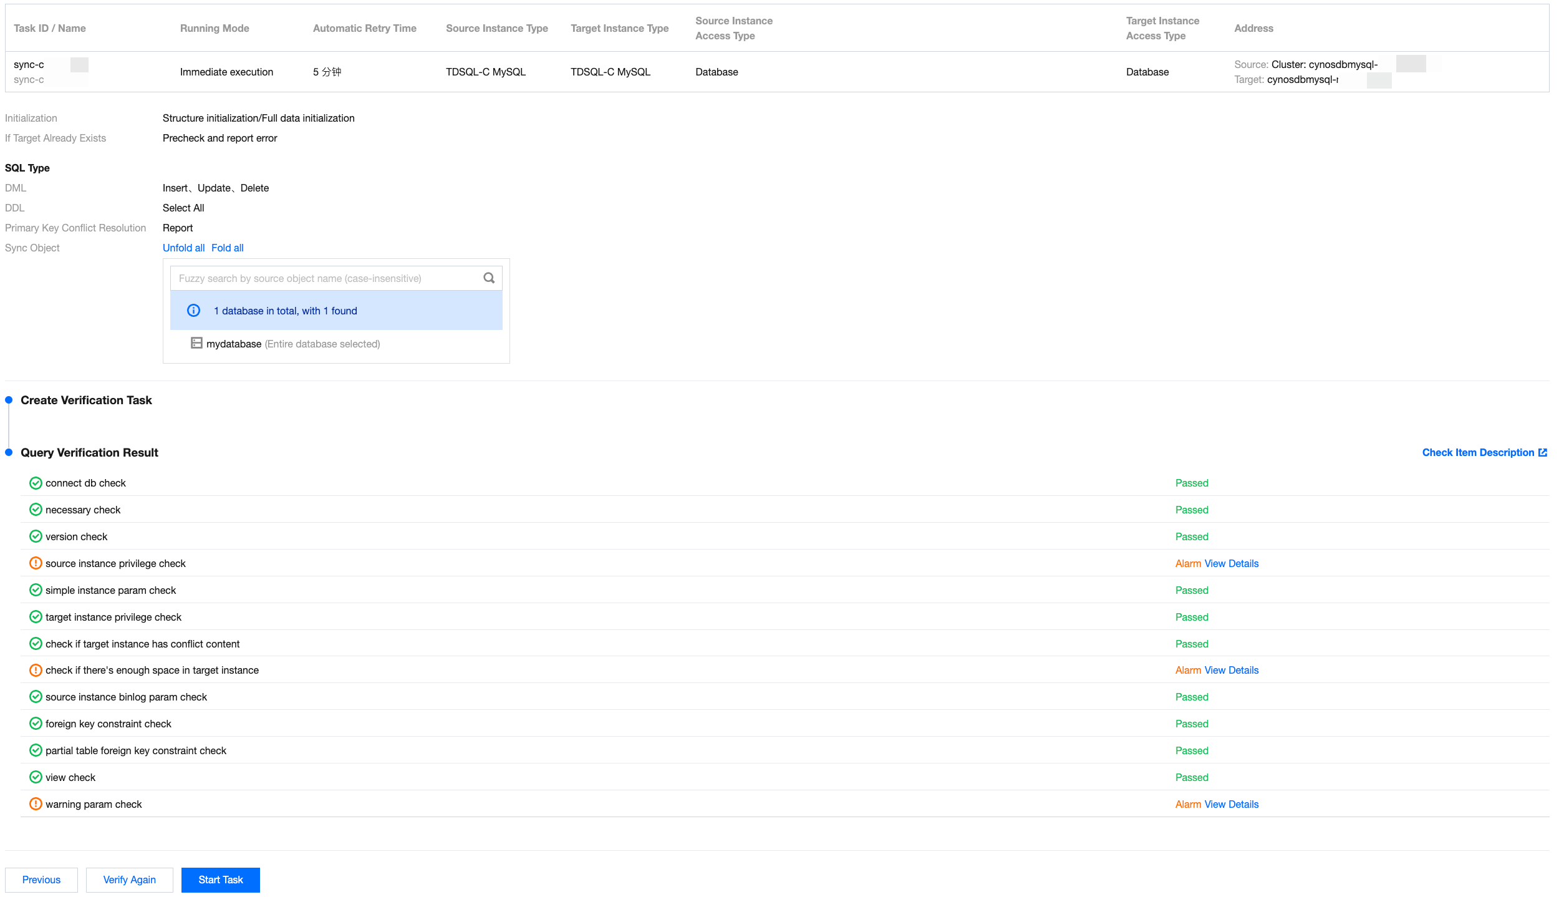Click the mydatabase database icon

pyautogui.click(x=196, y=343)
